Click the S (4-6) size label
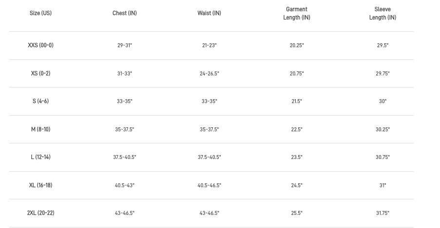Screen dimensions: 440x228 [40, 101]
